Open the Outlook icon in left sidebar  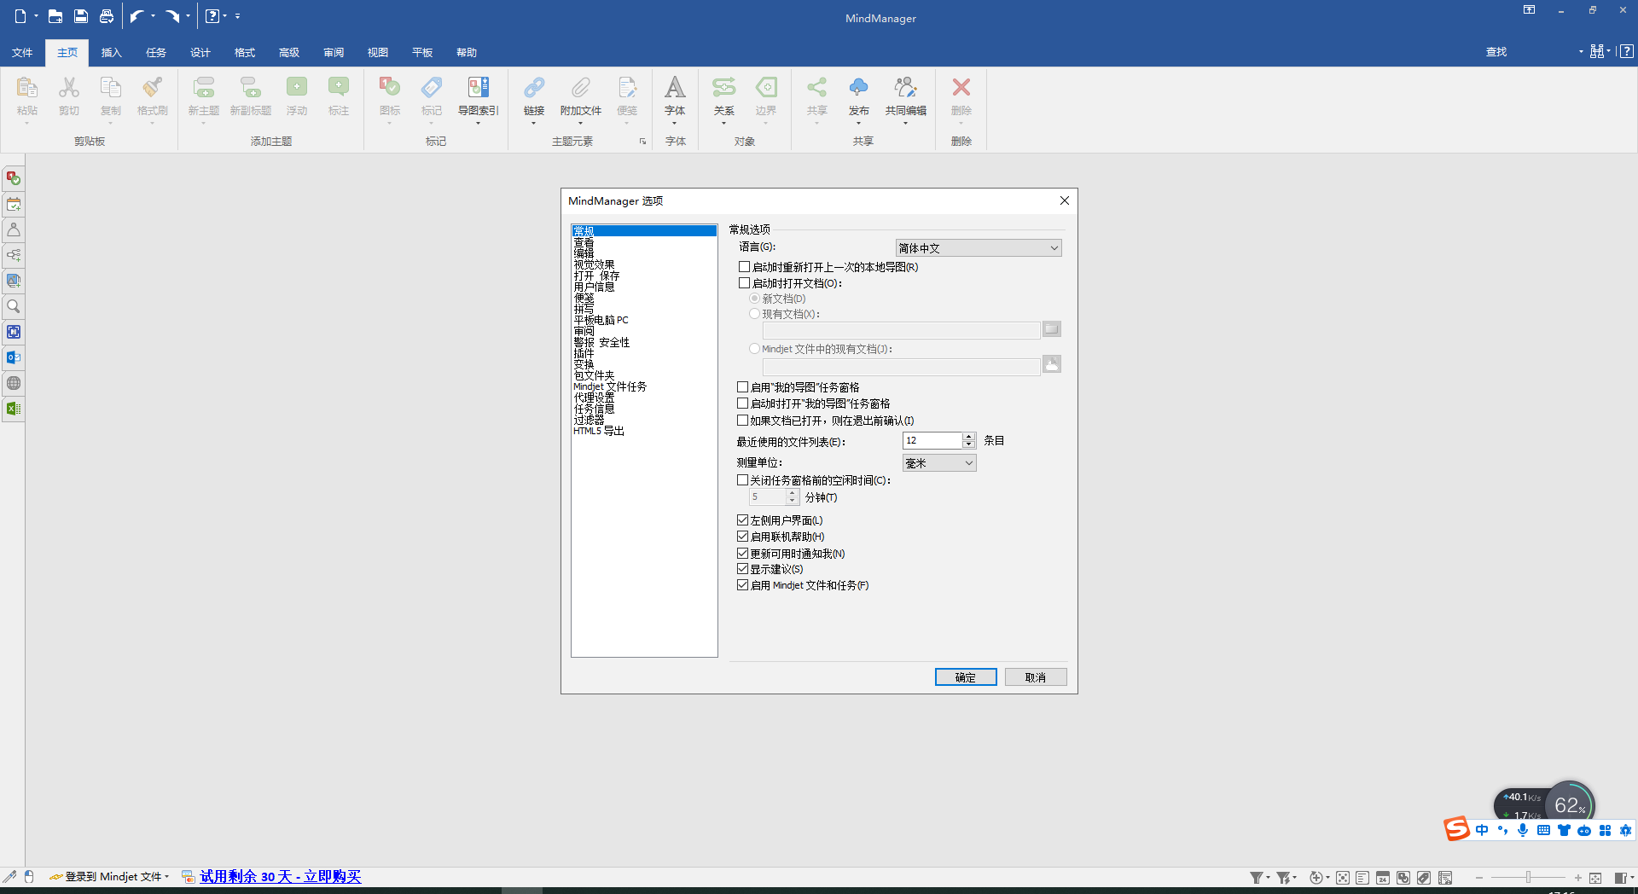[14, 357]
